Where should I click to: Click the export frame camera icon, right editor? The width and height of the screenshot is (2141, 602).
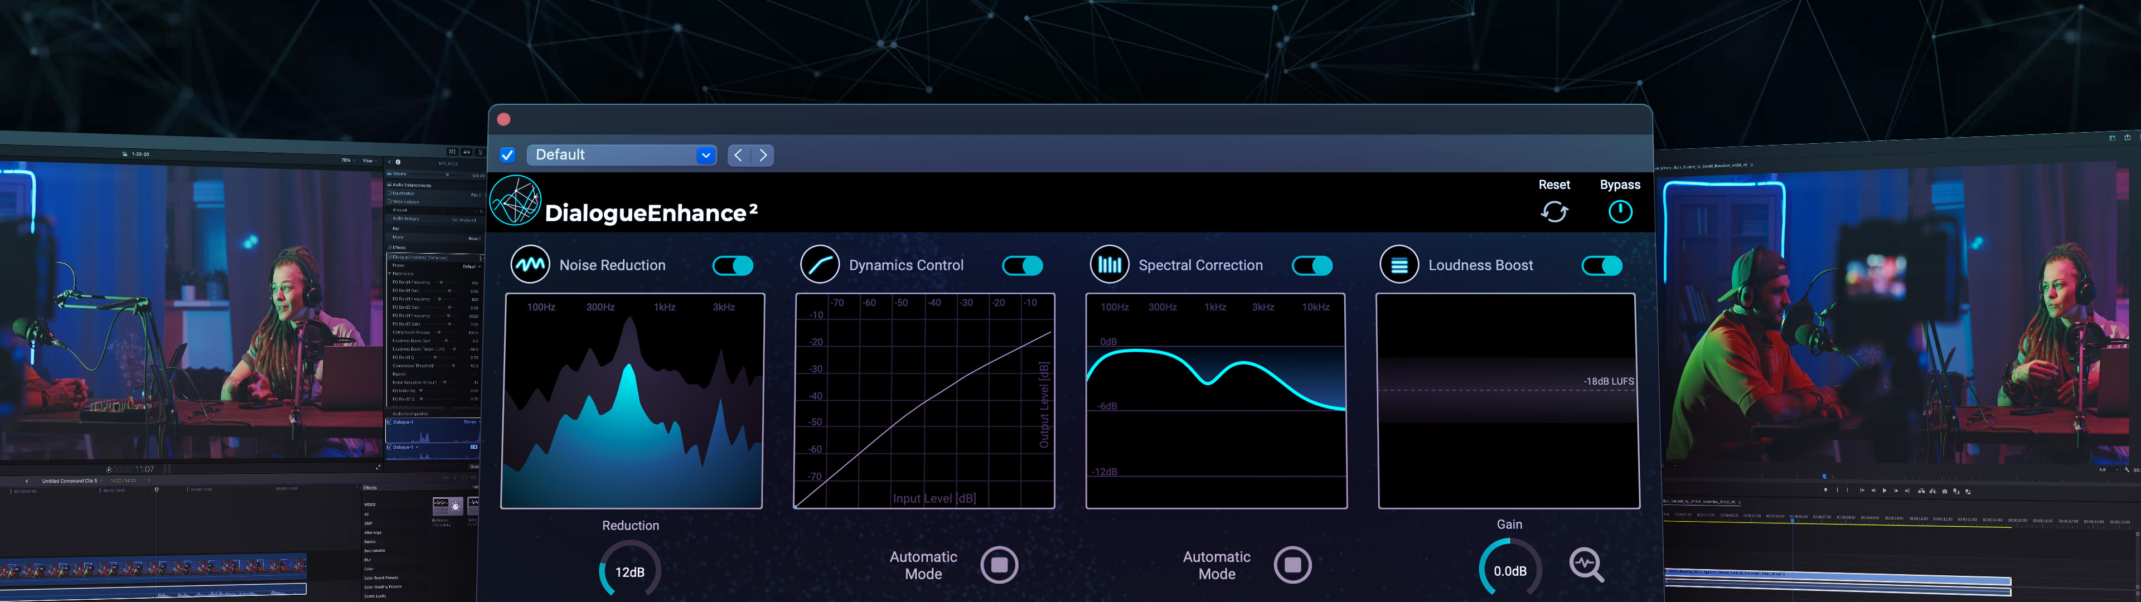[x=1945, y=492]
